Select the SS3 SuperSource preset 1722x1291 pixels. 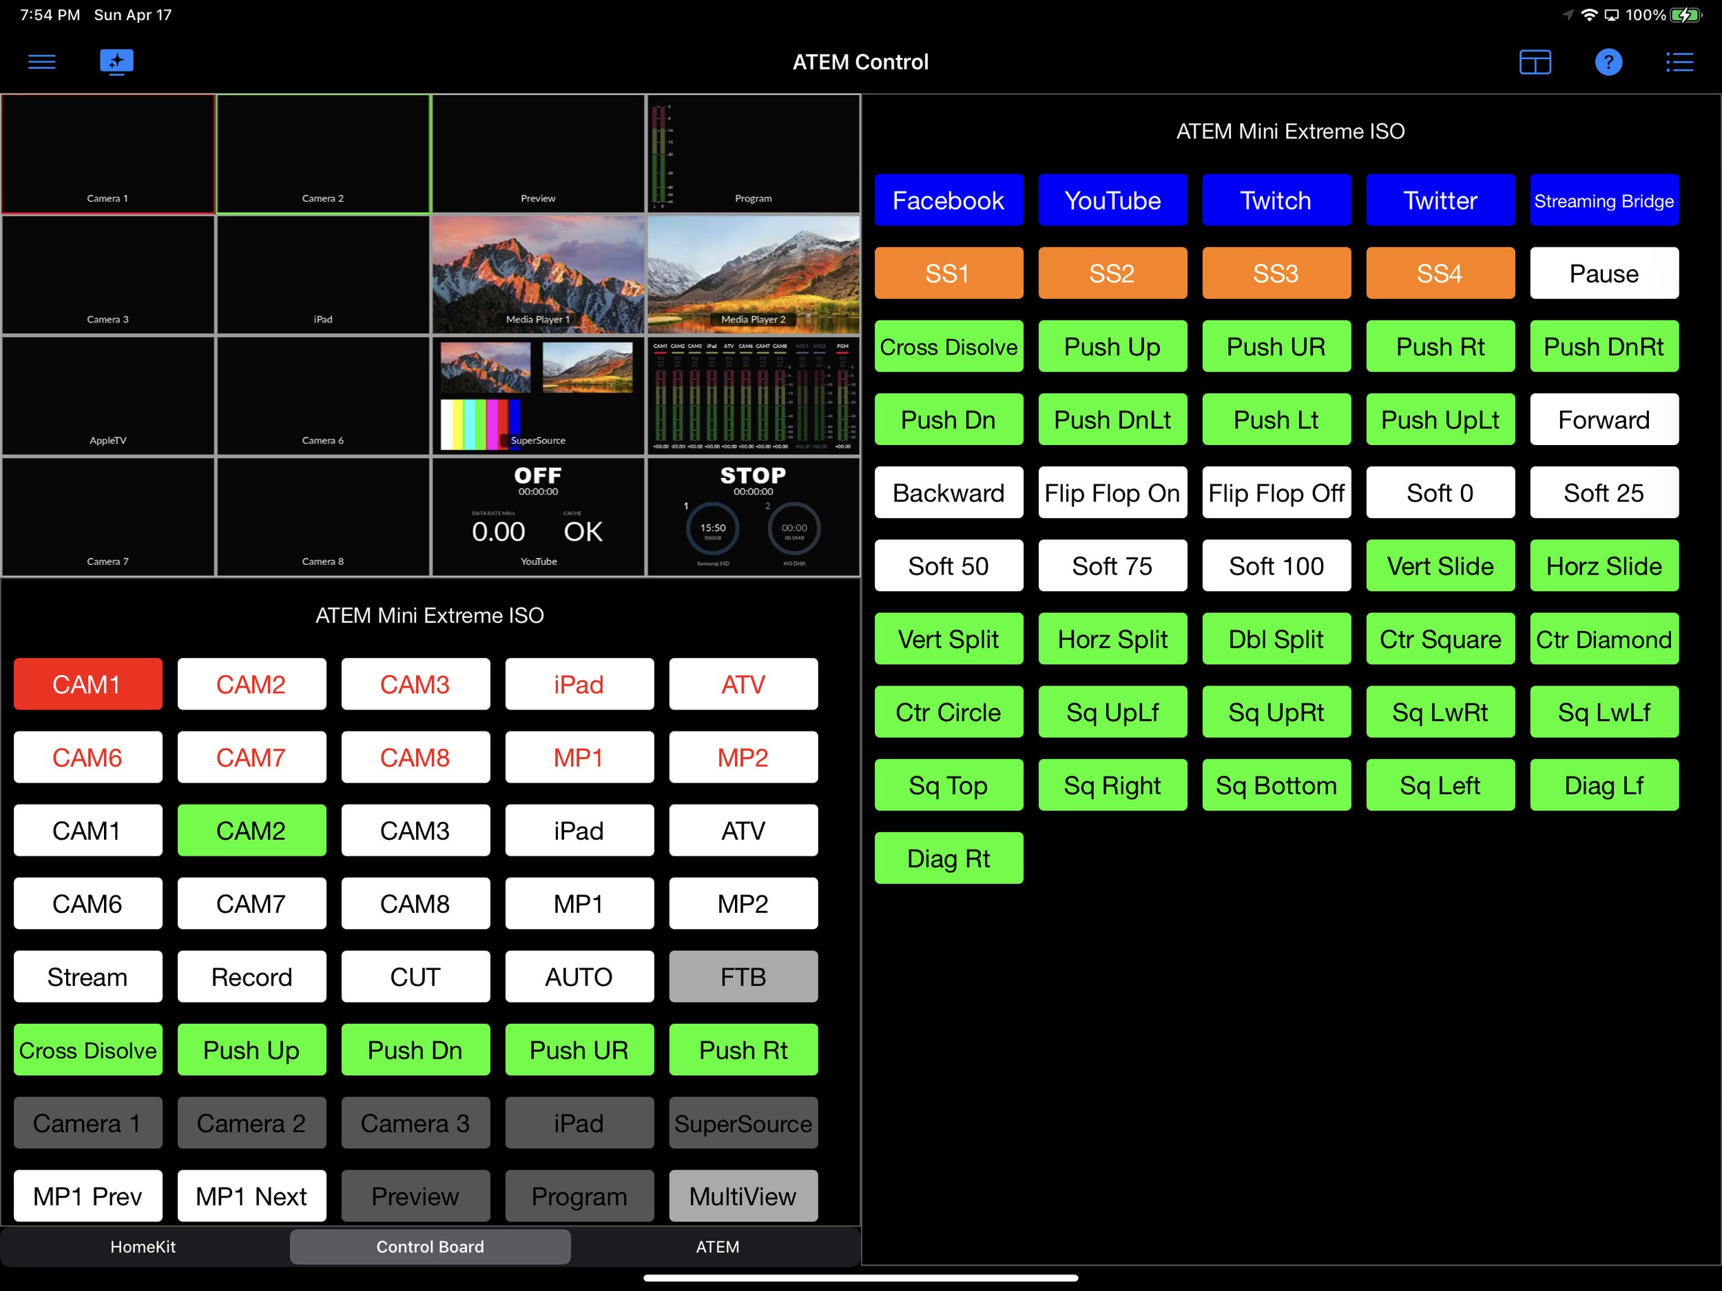(1276, 273)
